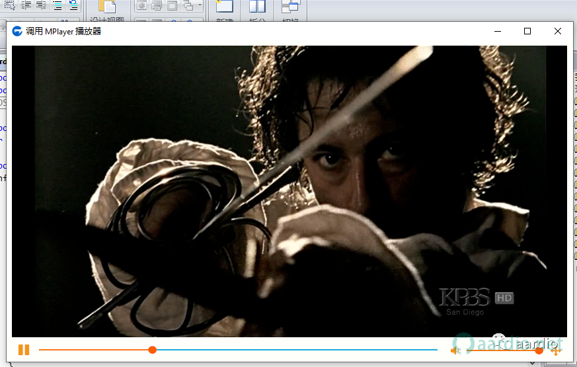
Task: Open design view document icon in background
Action: (x=107, y=6)
